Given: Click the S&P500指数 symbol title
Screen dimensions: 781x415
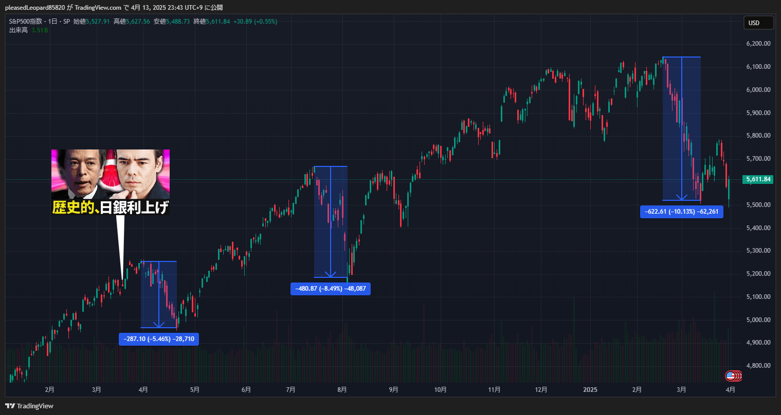Looking at the screenshot, I should coord(26,22).
